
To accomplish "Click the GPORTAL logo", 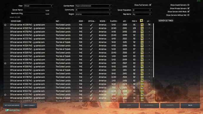I will pos(13,110).
